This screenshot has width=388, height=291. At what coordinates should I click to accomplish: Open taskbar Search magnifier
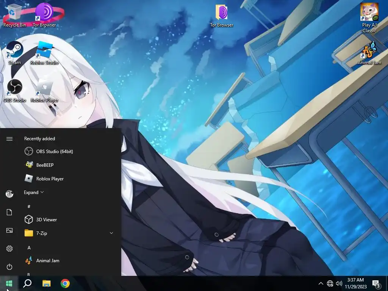coord(27,283)
